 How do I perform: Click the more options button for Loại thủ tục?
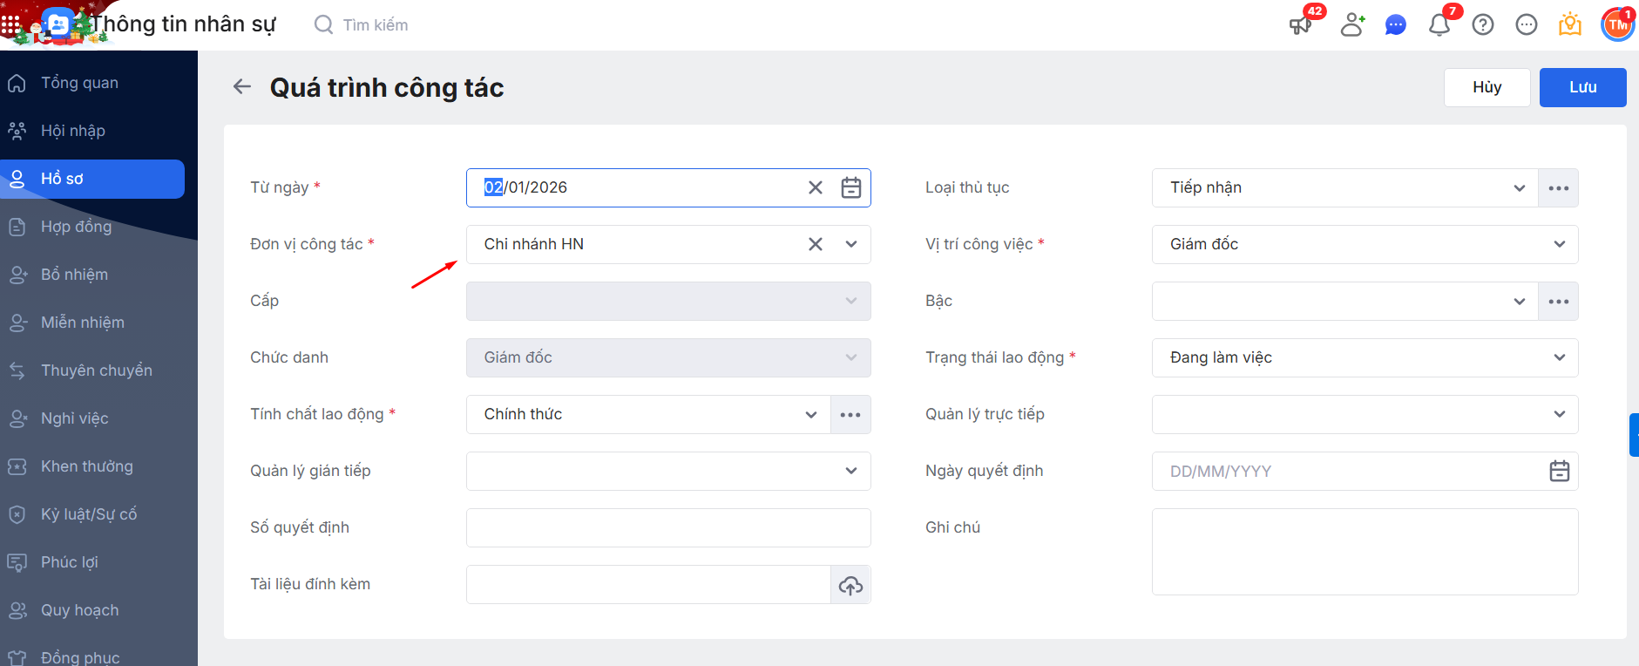[1559, 188]
